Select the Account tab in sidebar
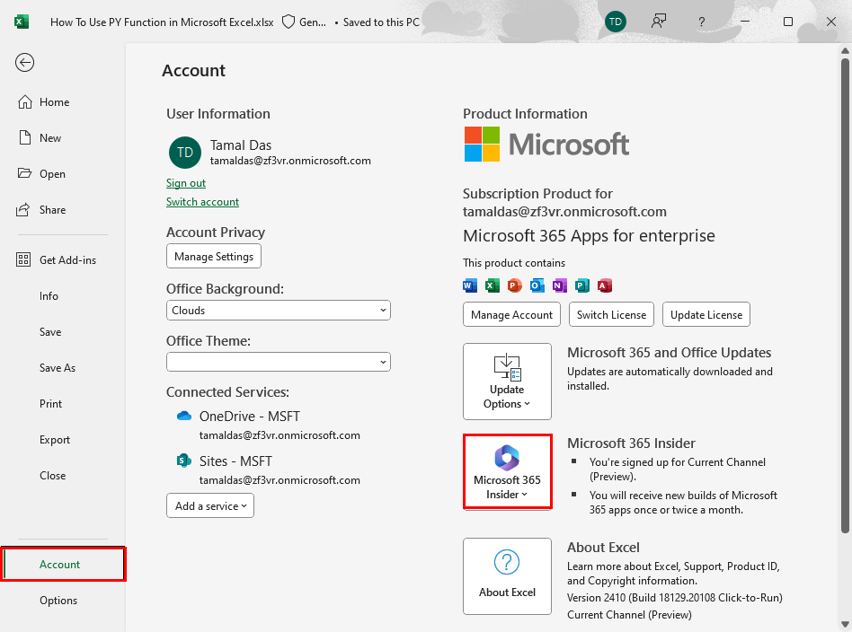 point(63,564)
